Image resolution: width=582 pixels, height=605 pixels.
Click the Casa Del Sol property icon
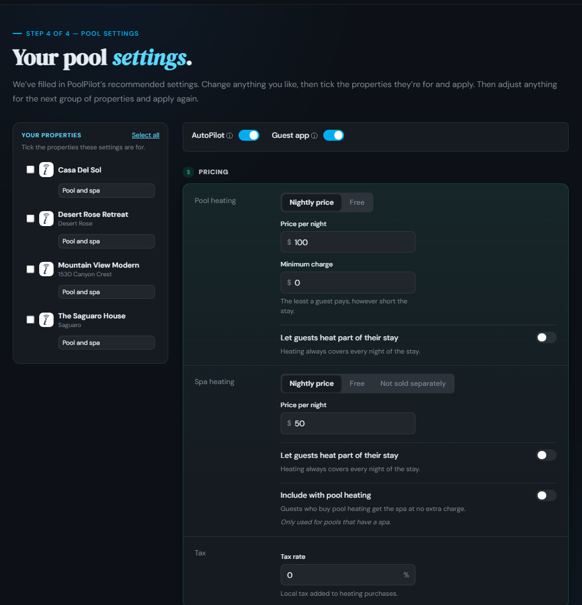46,170
